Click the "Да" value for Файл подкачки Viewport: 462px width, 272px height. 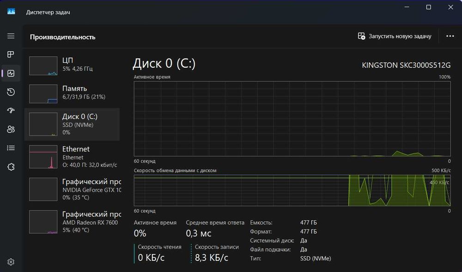pyautogui.click(x=304, y=250)
